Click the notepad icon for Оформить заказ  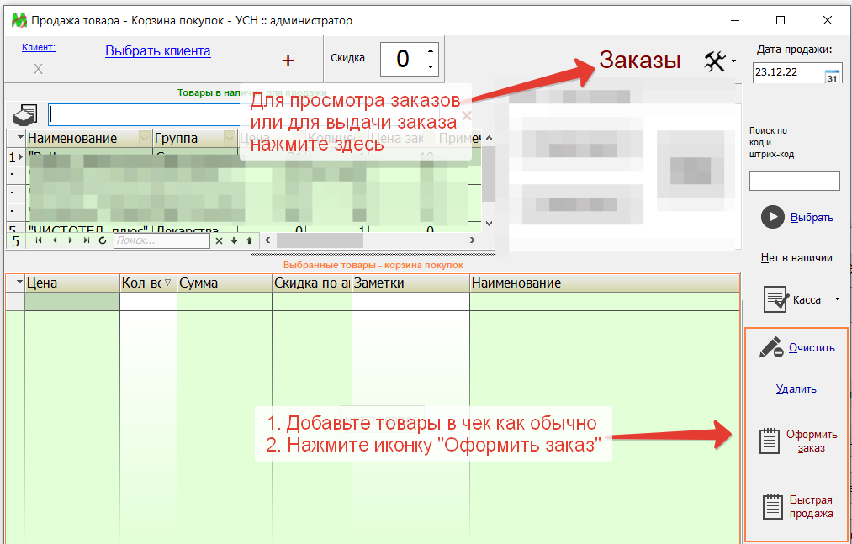[769, 441]
